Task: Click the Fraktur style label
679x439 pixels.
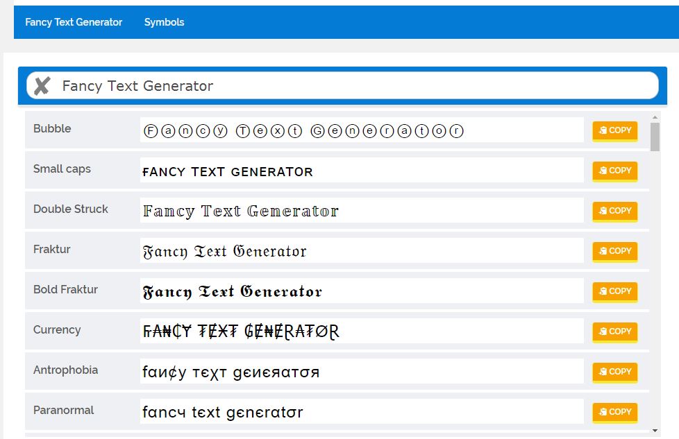Action: tap(51, 249)
